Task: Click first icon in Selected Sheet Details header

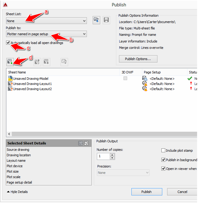Action: click(x=81, y=143)
